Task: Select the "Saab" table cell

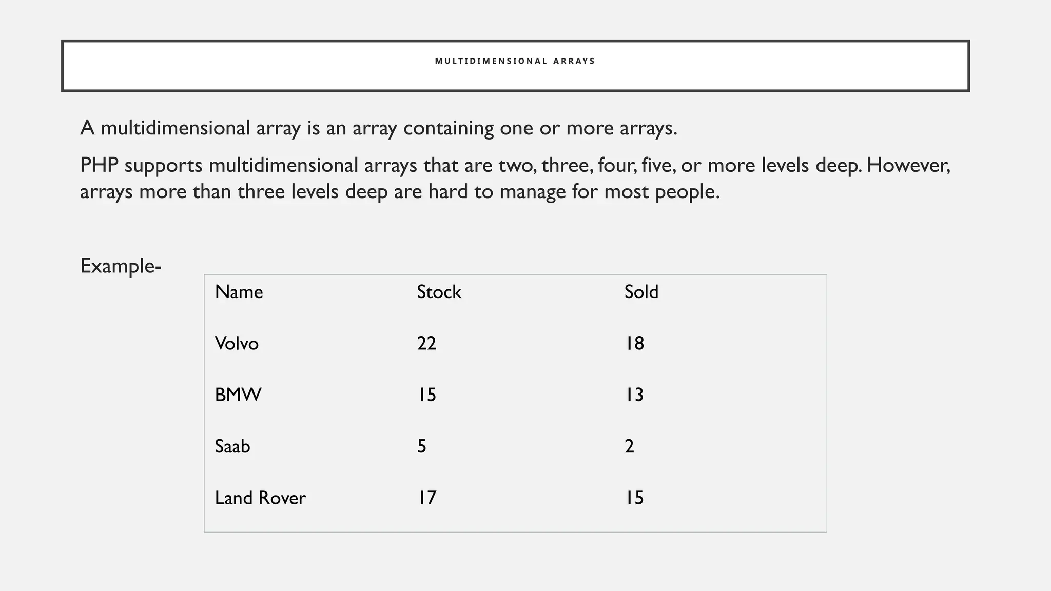Action: 232,446
